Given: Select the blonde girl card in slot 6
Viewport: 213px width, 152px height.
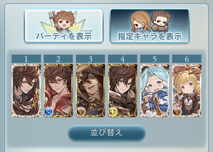Looking at the screenshot, I should pos(187,90).
